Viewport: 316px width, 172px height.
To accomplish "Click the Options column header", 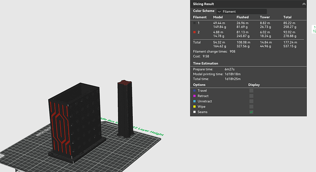I will tap(199, 85).
